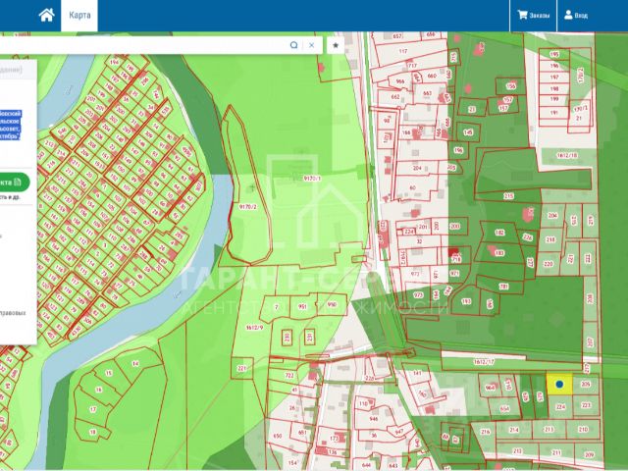Select parcel labeled 224
The width and height of the screenshot is (628, 471).
point(560,407)
